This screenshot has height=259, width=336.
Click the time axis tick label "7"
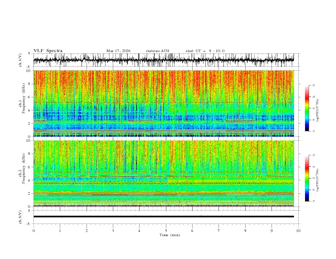click(x=219, y=231)
